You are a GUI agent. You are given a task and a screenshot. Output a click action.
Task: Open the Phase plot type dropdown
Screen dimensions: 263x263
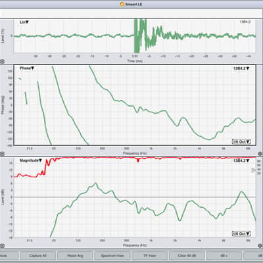pos(27,68)
